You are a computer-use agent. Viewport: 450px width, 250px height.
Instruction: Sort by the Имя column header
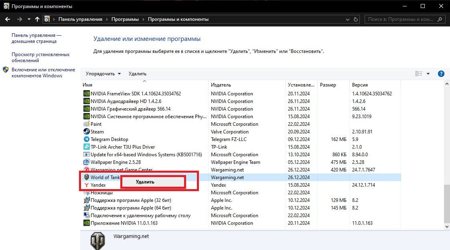pos(87,85)
